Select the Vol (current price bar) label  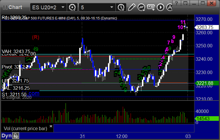click(25, 128)
